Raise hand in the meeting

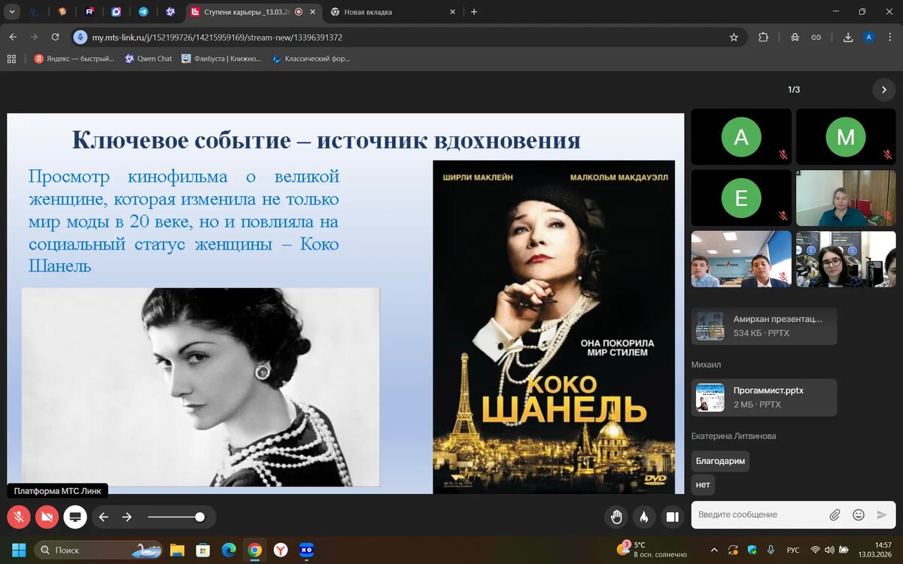616,517
